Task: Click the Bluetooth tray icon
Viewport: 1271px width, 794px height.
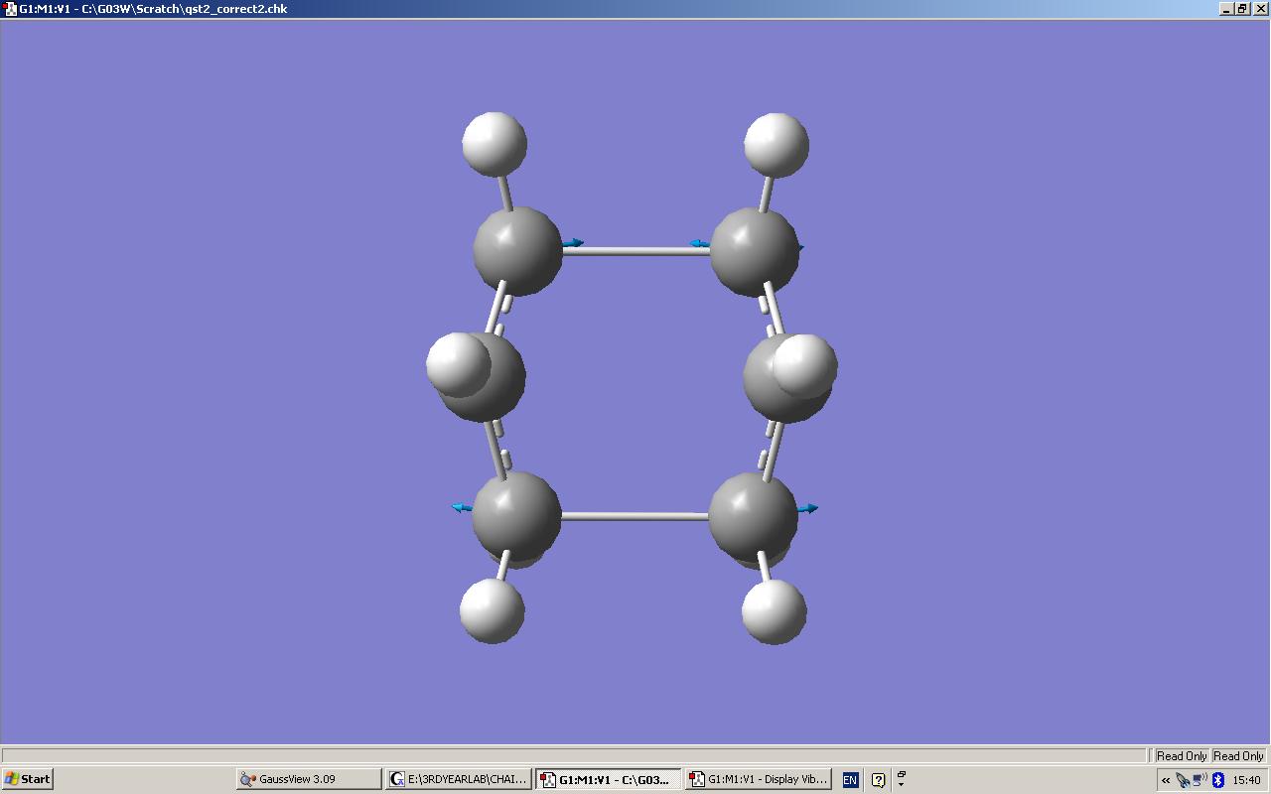Action: 1218,780
